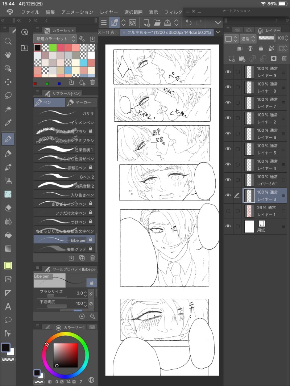The image size is (290, 386).
Task: Select the Hand move-canvas tool
Action: [8, 55]
